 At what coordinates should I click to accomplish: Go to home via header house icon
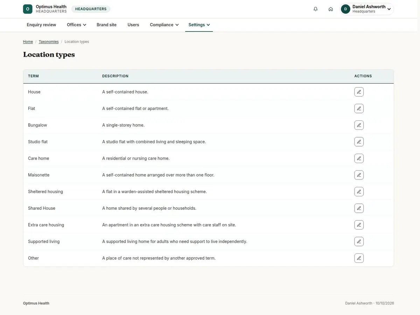click(x=331, y=9)
